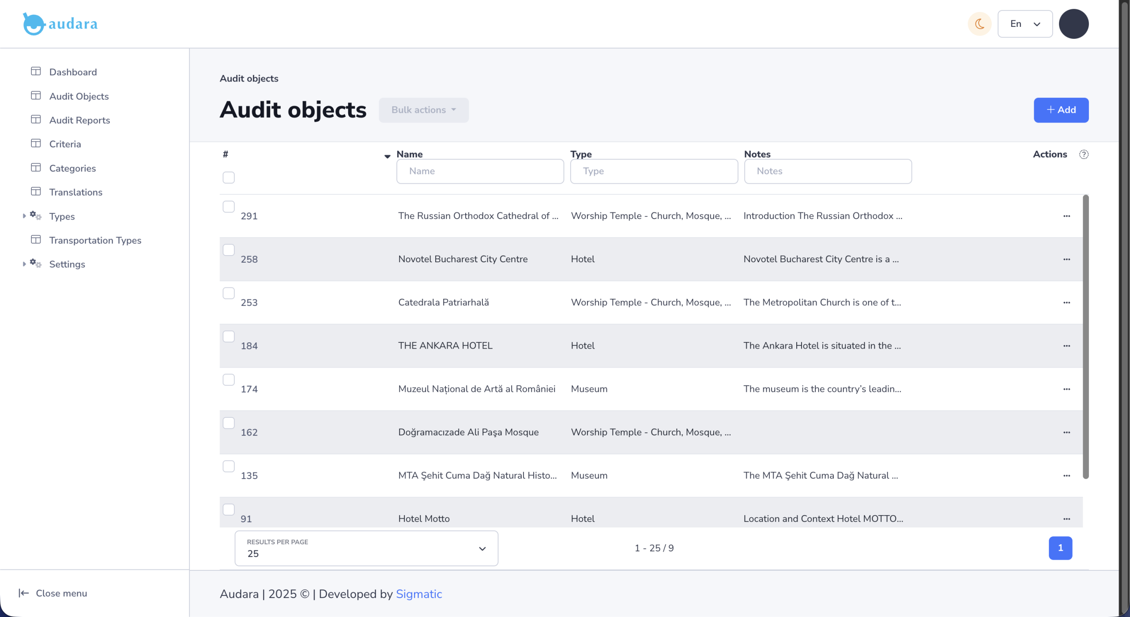
Task: Open actions menu for Catedrala Patriarhală row
Action: (x=1066, y=303)
